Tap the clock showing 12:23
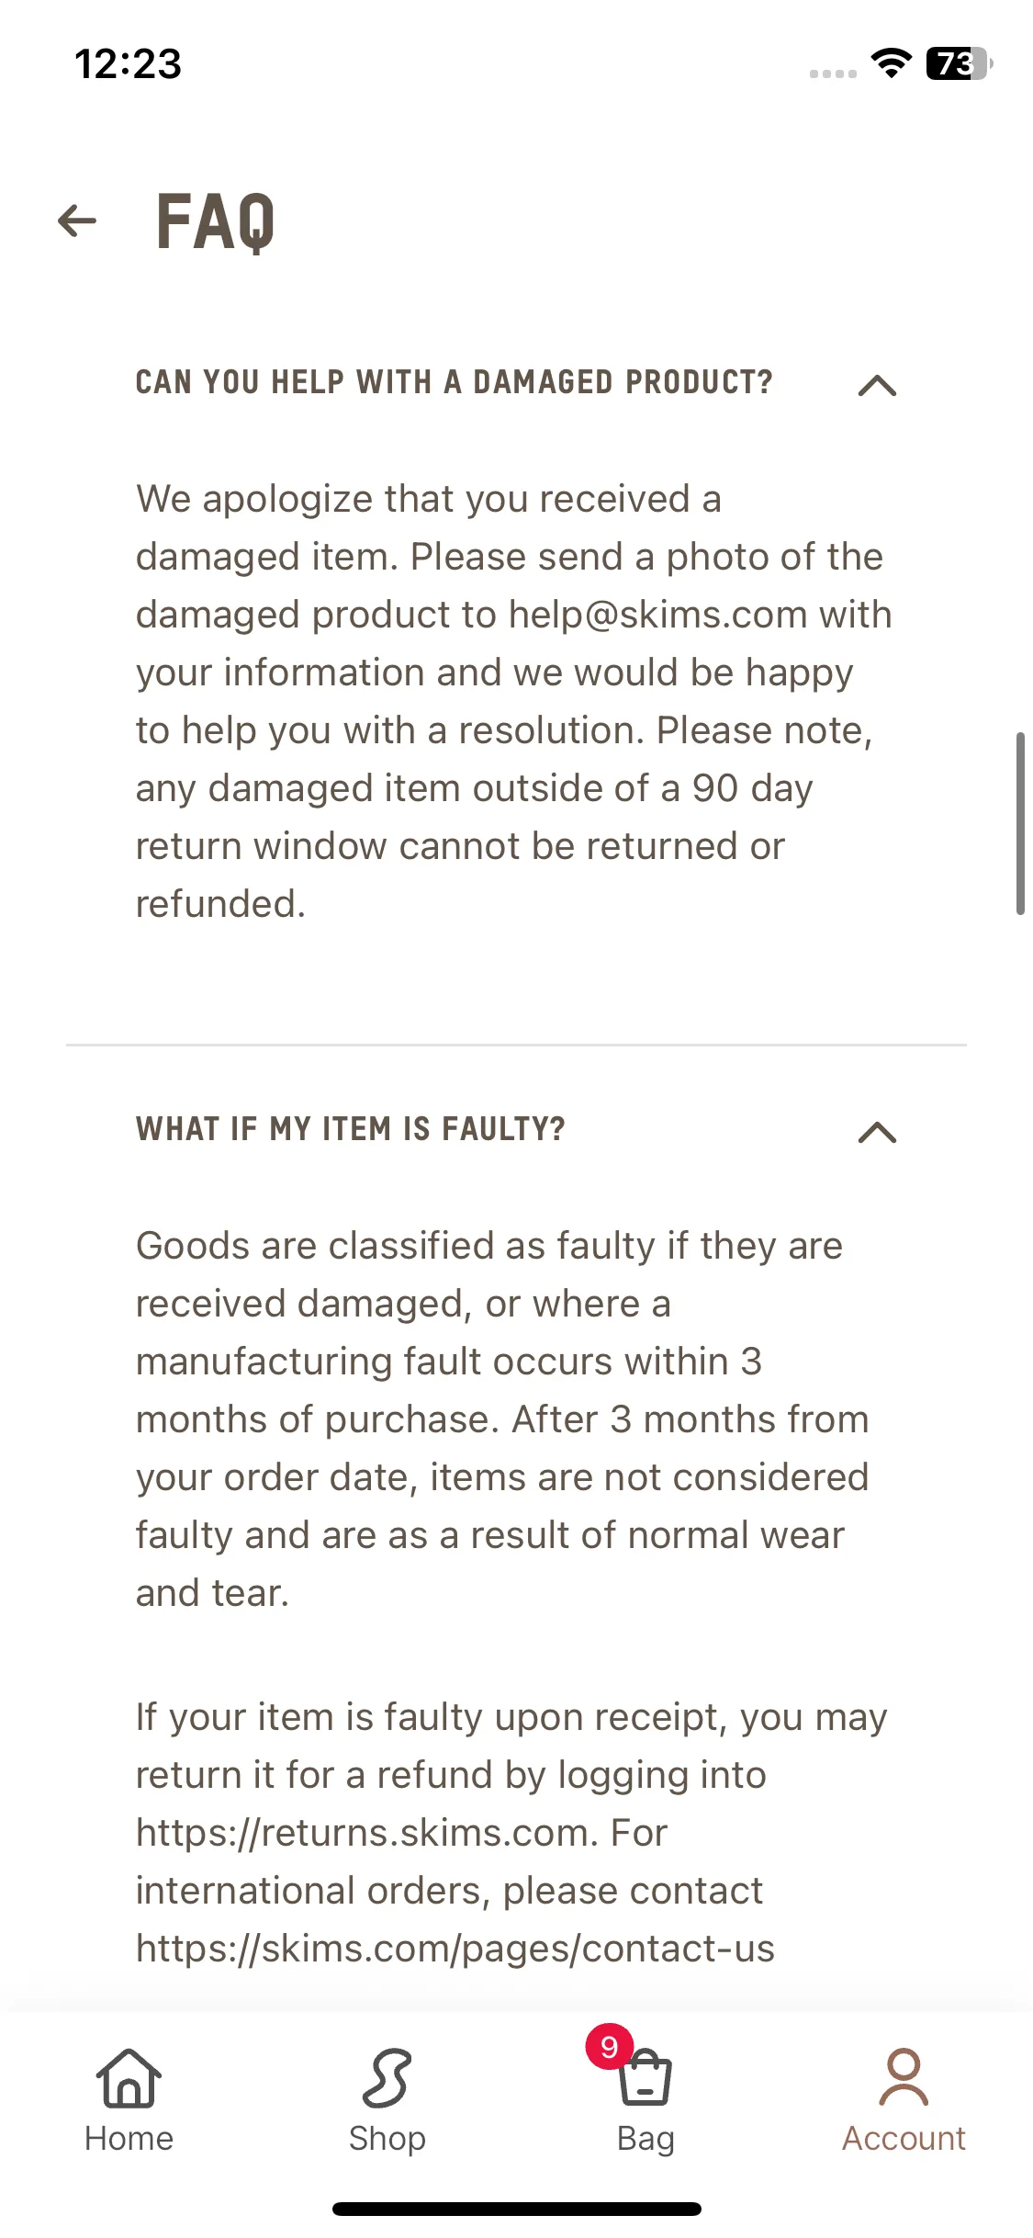Image resolution: width=1033 pixels, height=2238 pixels. click(x=128, y=63)
